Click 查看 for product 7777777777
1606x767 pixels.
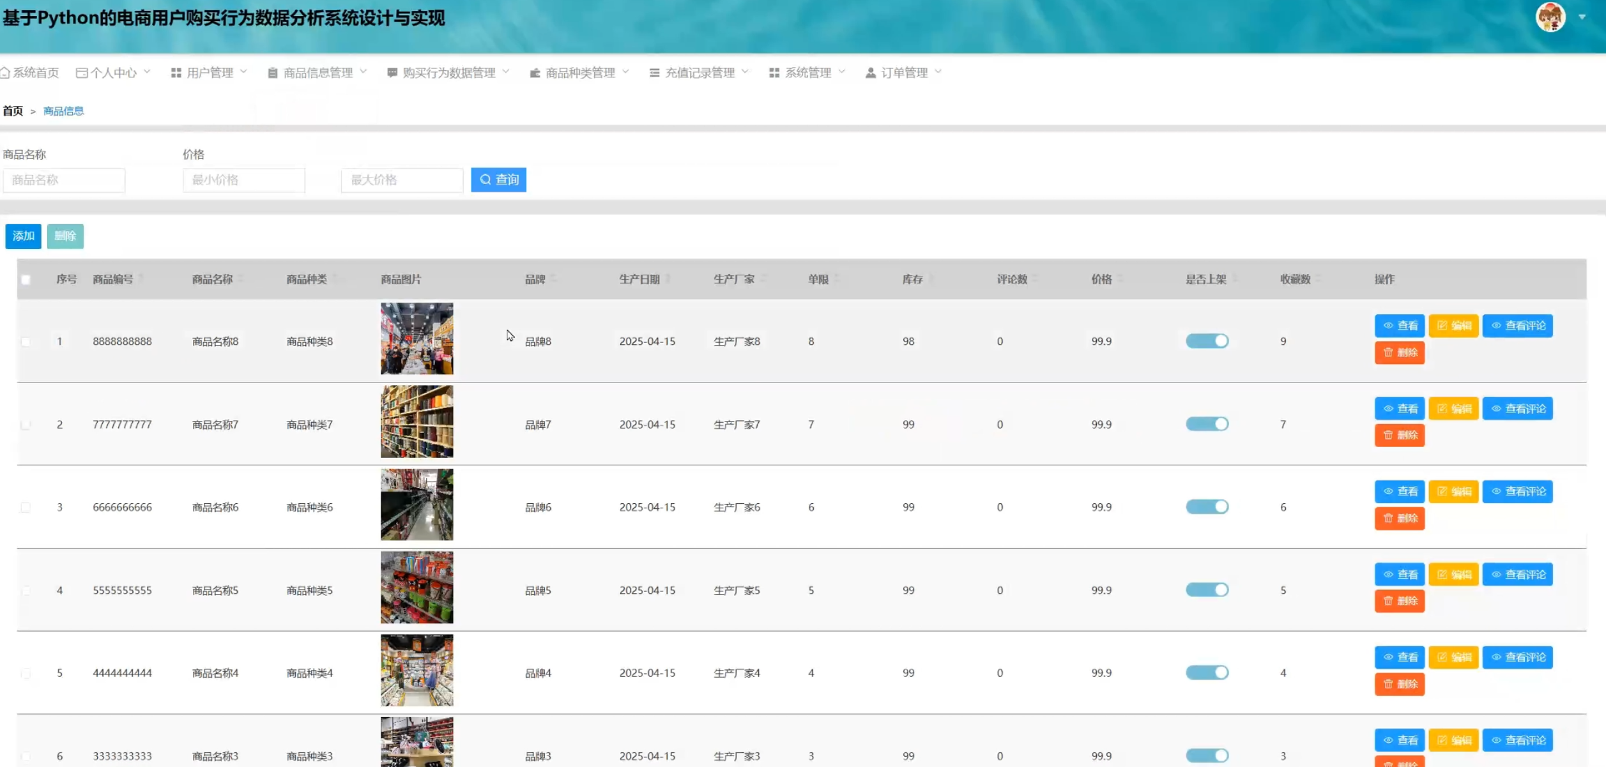[1399, 409]
